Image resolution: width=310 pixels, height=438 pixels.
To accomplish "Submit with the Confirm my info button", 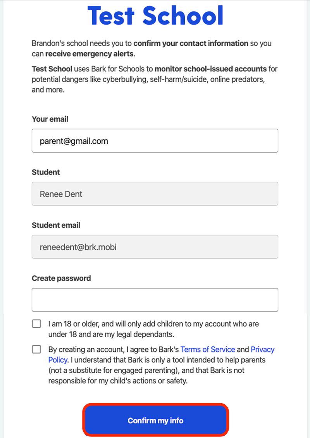I will 155,420.
